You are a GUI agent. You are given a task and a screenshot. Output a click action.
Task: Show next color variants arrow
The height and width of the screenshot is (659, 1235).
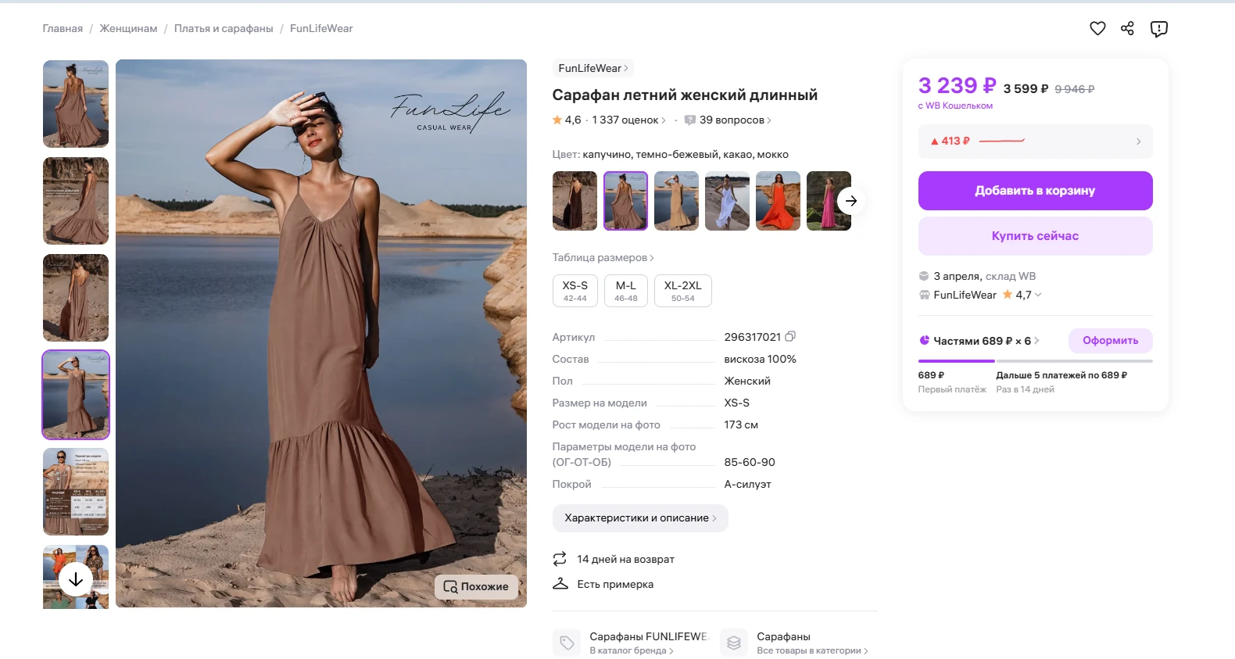pyautogui.click(x=850, y=201)
